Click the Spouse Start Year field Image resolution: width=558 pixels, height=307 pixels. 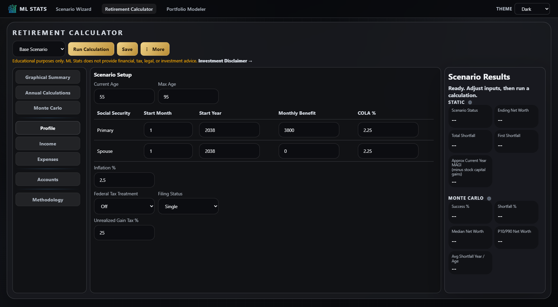pos(229,151)
